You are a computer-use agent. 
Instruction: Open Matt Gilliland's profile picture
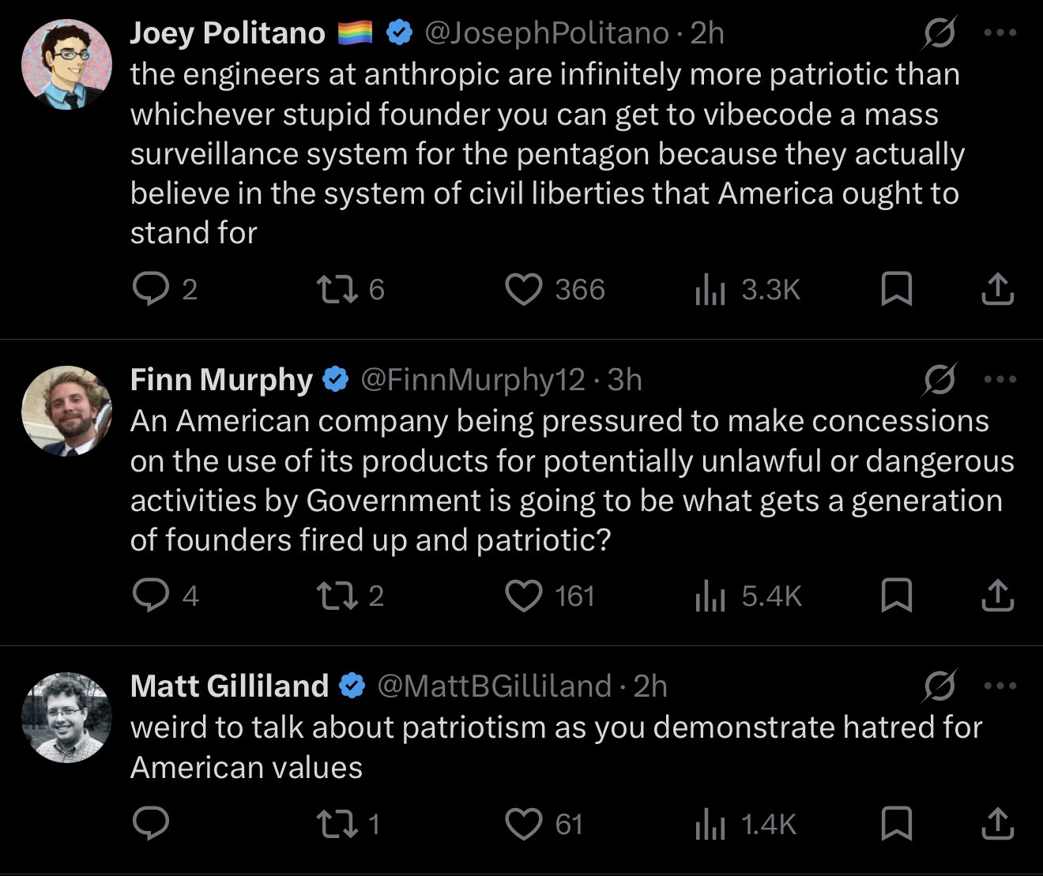pyautogui.click(x=66, y=717)
